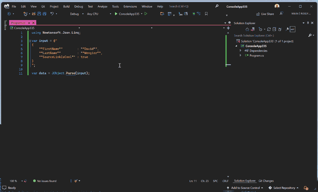Click the notifications bell in status bar
The width and height of the screenshot is (318, 192).
point(306,188)
